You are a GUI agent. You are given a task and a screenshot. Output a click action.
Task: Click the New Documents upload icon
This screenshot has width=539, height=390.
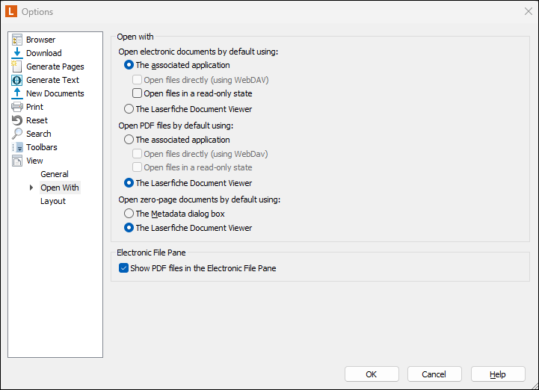[x=17, y=93]
